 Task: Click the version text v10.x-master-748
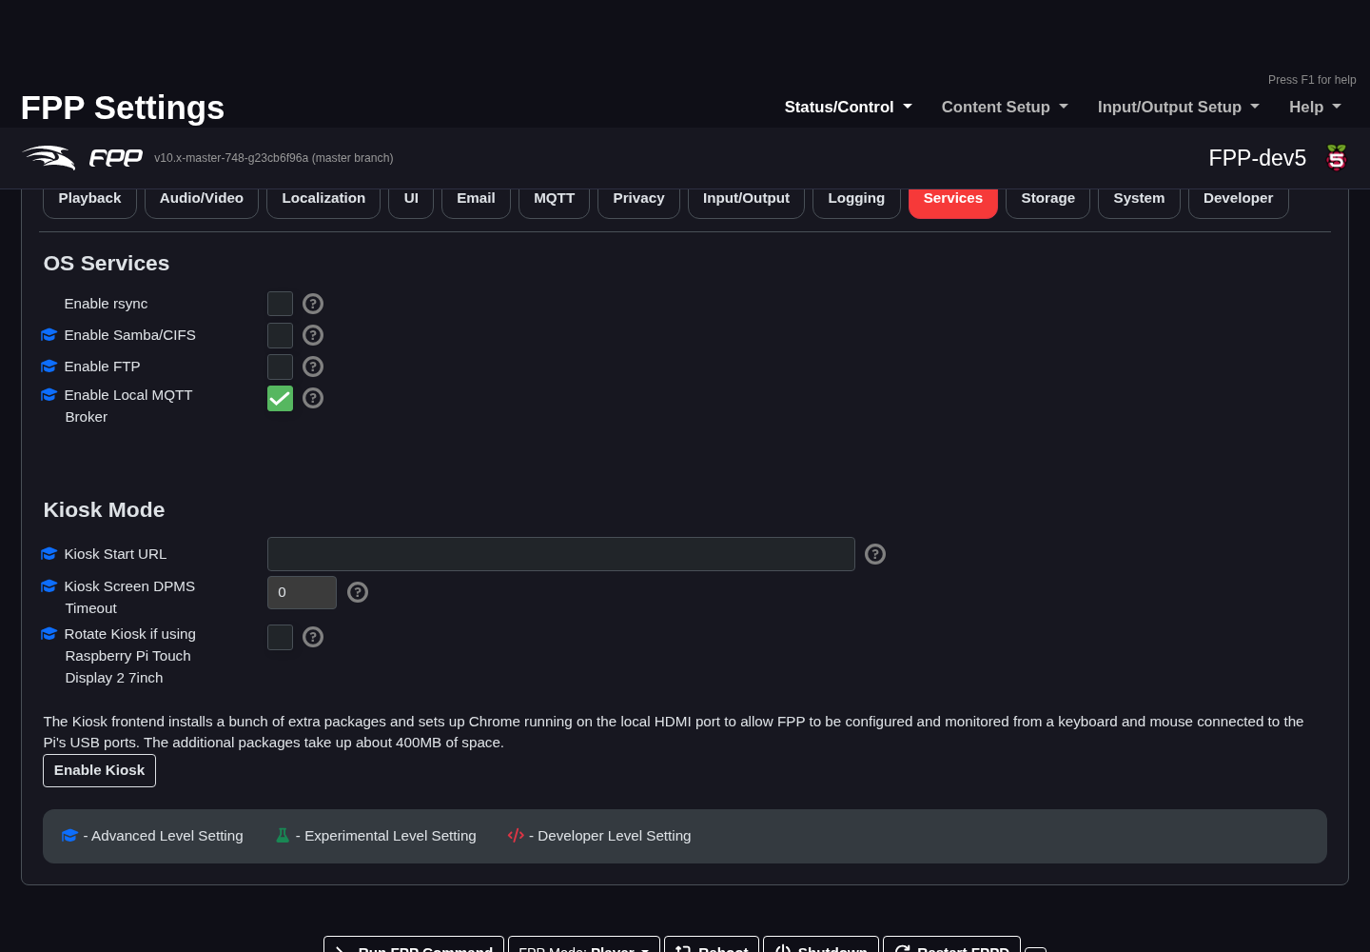[x=273, y=158]
